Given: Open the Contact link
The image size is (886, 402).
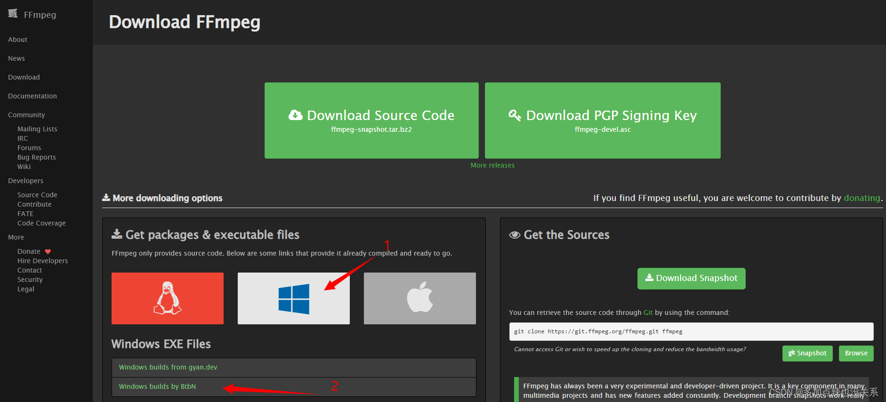Looking at the screenshot, I should click(x=30, y=270).
